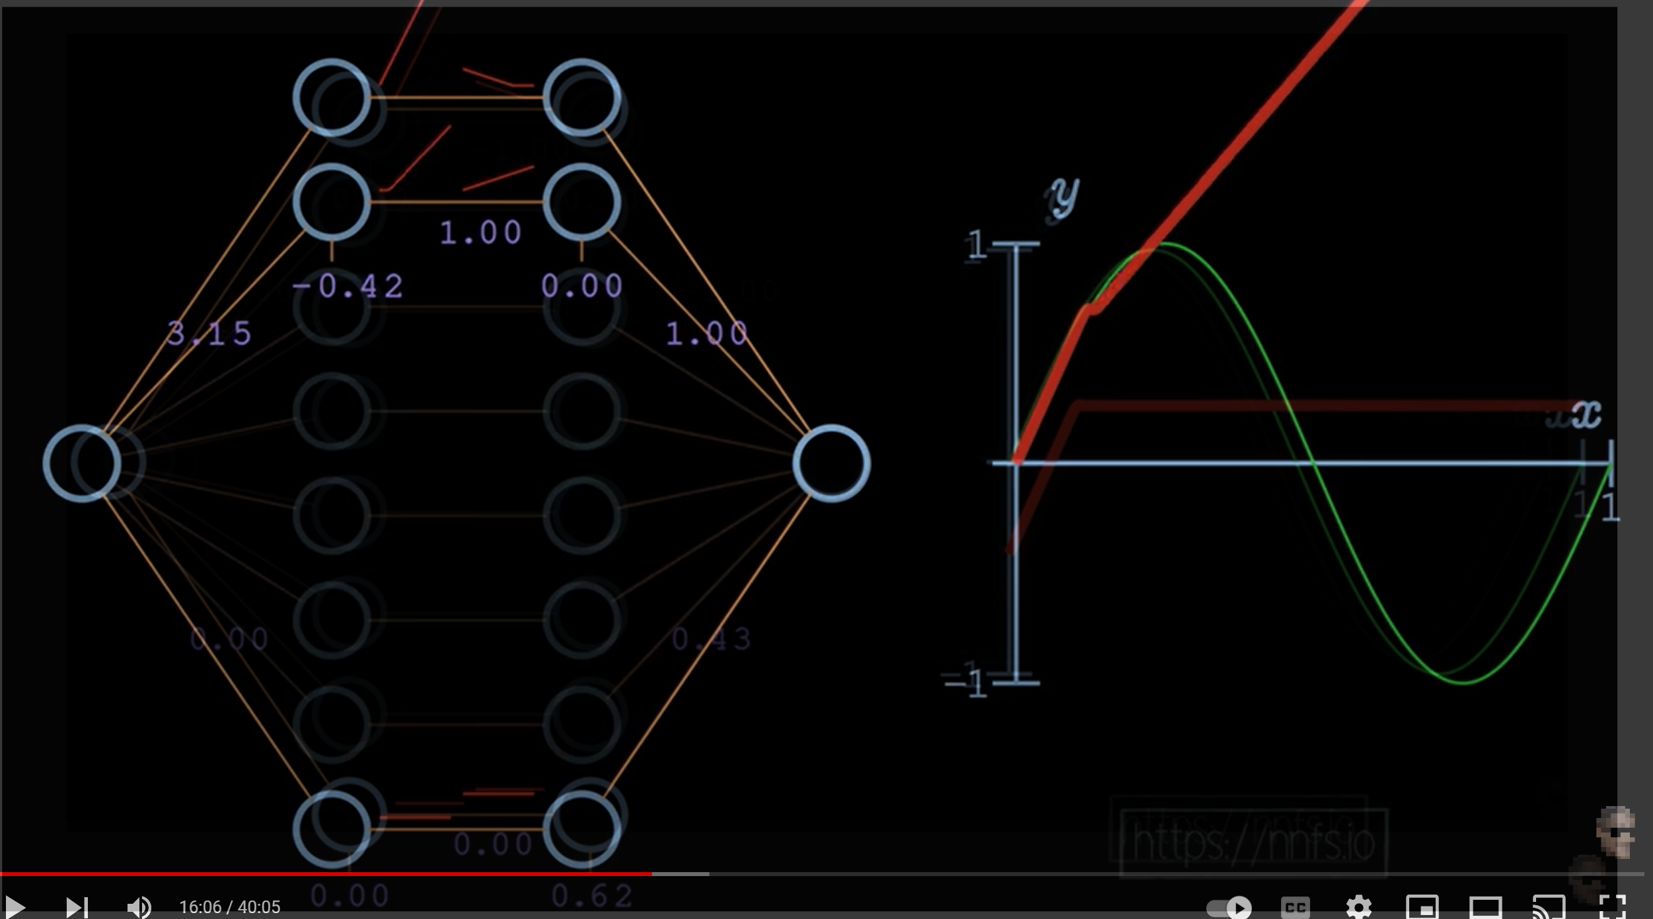Image resolution: width=1653 pixels, height=919 pixels.
Task: Open the settings gear menu
Action: 1358,908
